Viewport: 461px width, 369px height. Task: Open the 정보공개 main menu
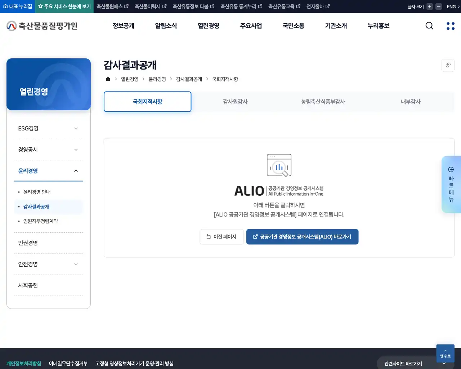(124, 26)
